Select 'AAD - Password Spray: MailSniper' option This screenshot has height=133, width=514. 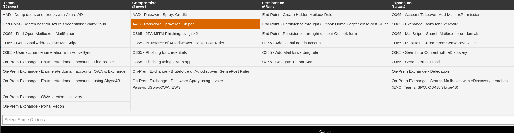pyautogui.click(x=163, y=24)
